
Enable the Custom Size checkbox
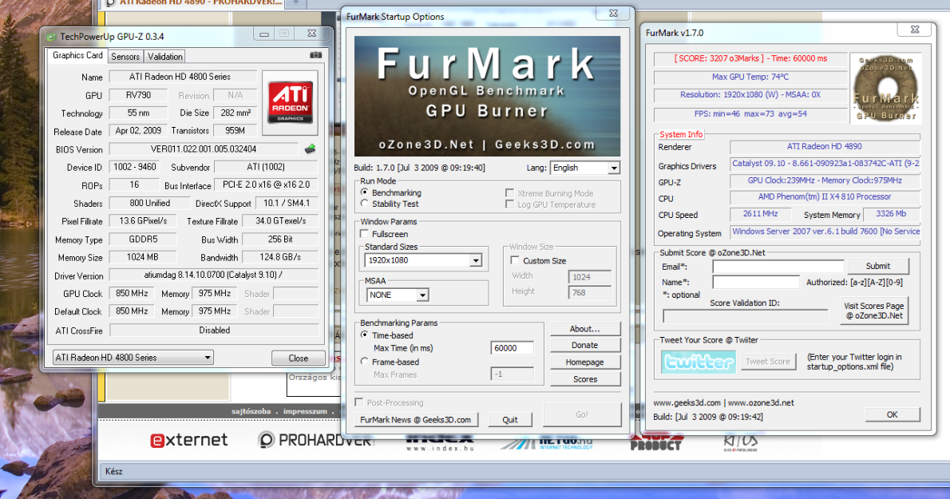pyautogui.click(x=515, y=260)
